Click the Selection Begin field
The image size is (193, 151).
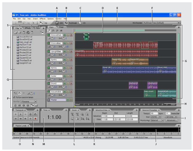coord(107,116)
